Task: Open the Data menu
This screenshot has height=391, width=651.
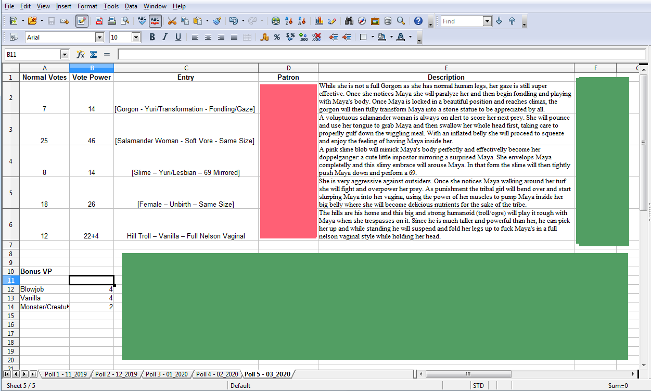Action: [131, 6]
